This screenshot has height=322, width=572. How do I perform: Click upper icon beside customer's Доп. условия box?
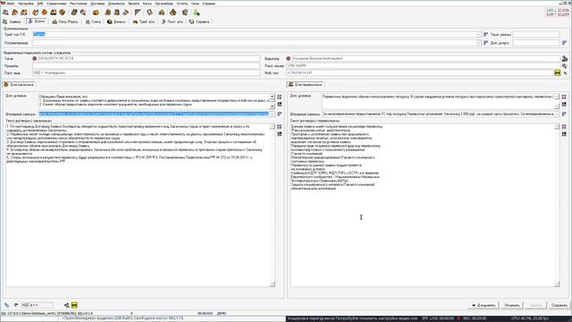(280, 97)
